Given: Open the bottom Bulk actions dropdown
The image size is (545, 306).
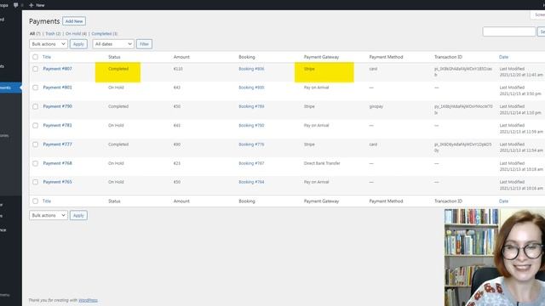Looking at the screenshot, I should pyautogui.click(x=49, y=215).
